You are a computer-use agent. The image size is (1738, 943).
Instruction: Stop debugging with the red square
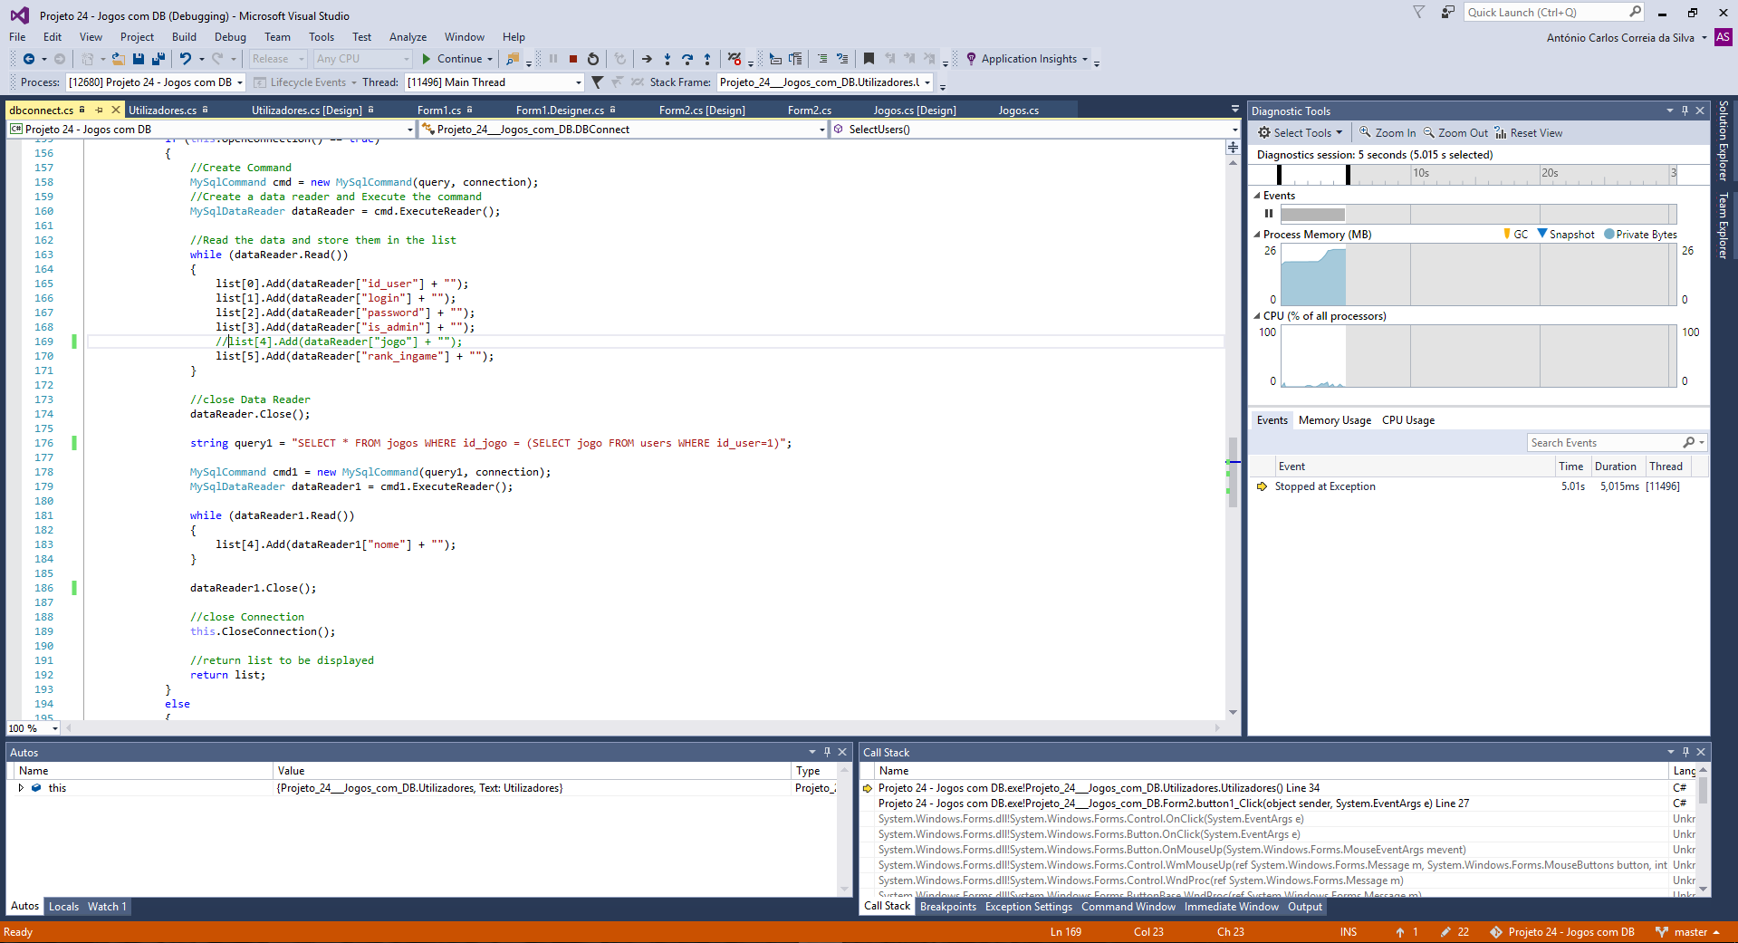(x=573, y=59)
